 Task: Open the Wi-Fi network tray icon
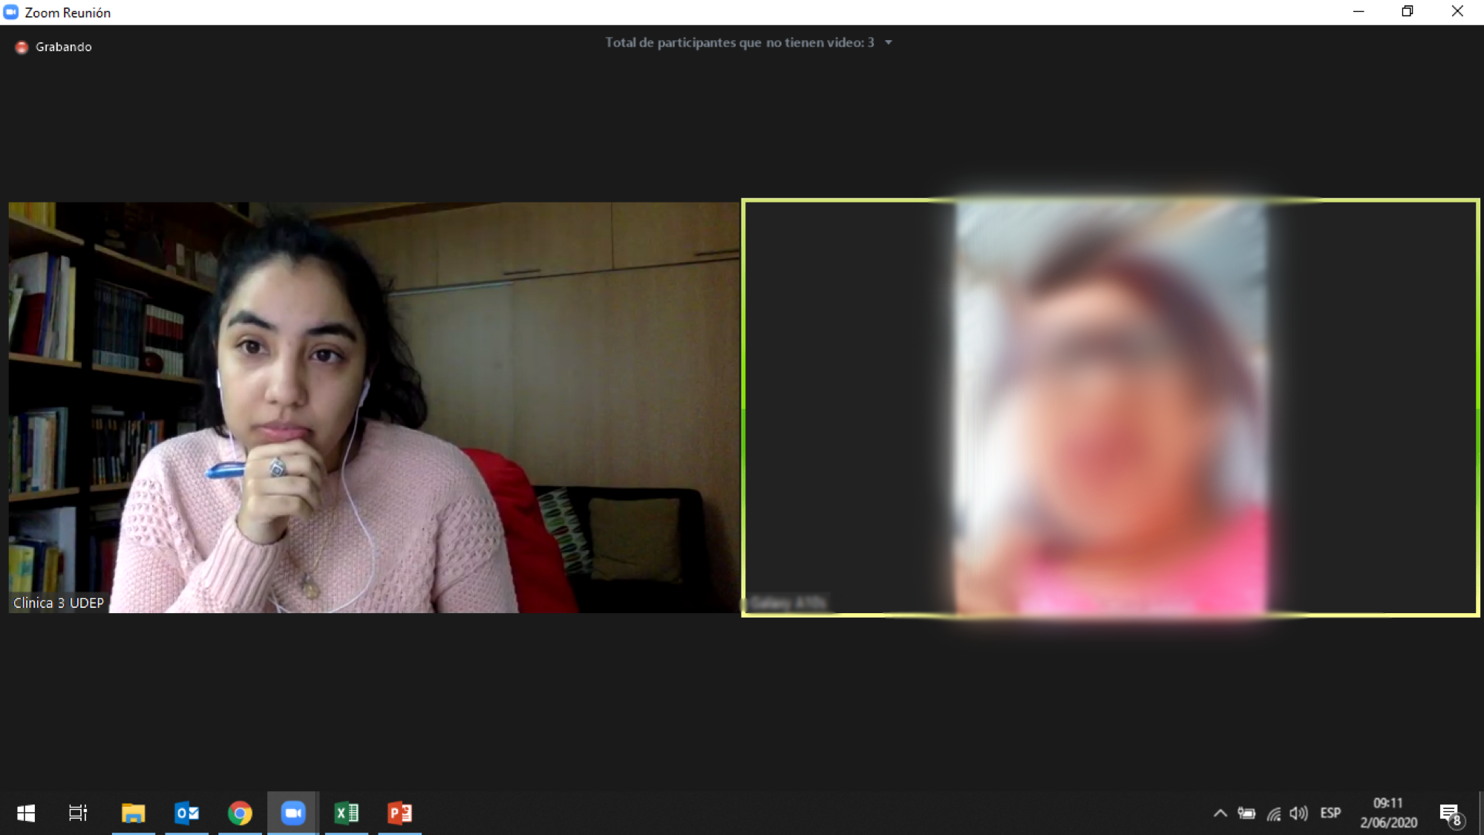(x=1273, y=813)
